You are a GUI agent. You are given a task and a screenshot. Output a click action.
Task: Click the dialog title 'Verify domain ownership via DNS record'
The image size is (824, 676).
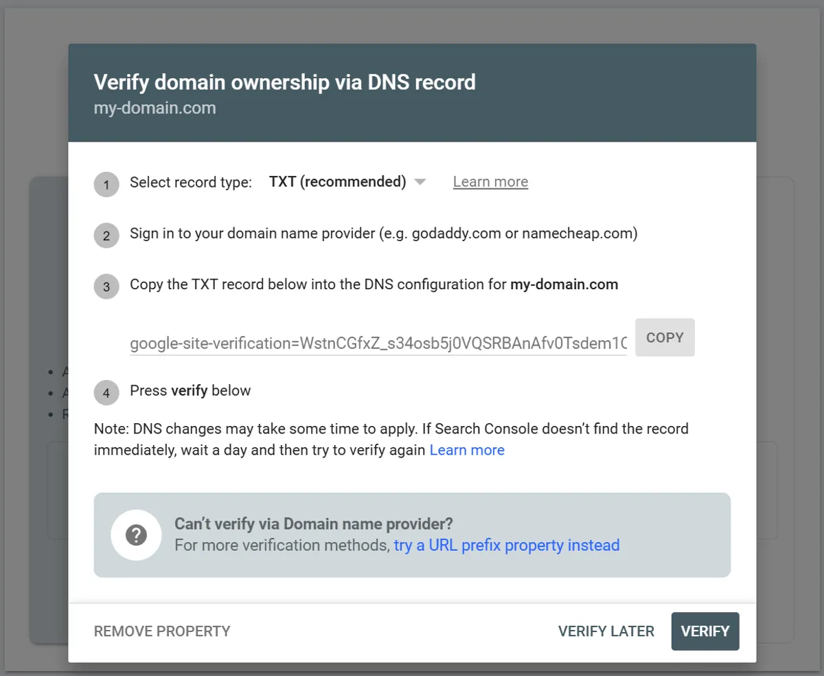pos(284,82)
